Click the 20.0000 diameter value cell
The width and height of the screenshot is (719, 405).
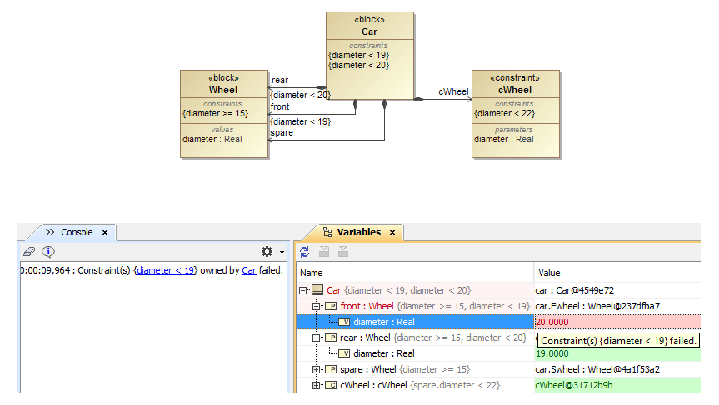tap(617, 322)
